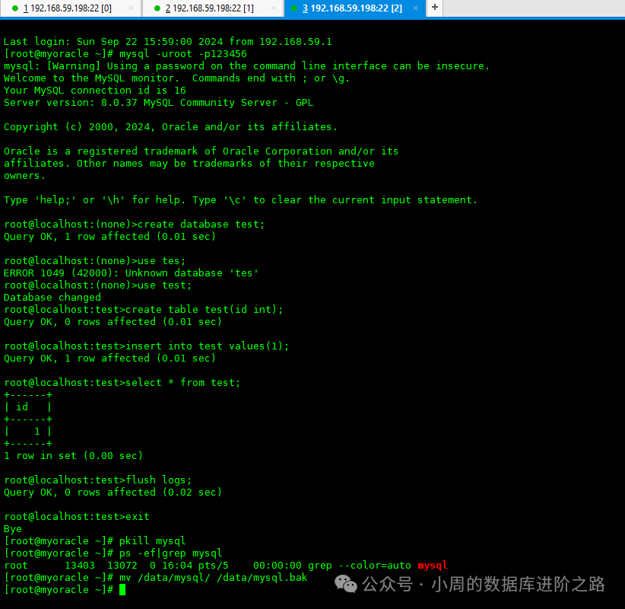Click green connection indicator on tab 3
Viewport: 625px width, 609px height.
click(x=294, y=8)
